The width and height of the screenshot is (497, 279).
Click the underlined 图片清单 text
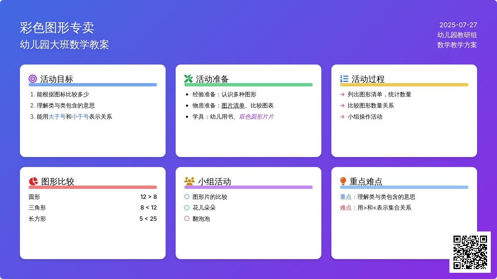(233, 105)
